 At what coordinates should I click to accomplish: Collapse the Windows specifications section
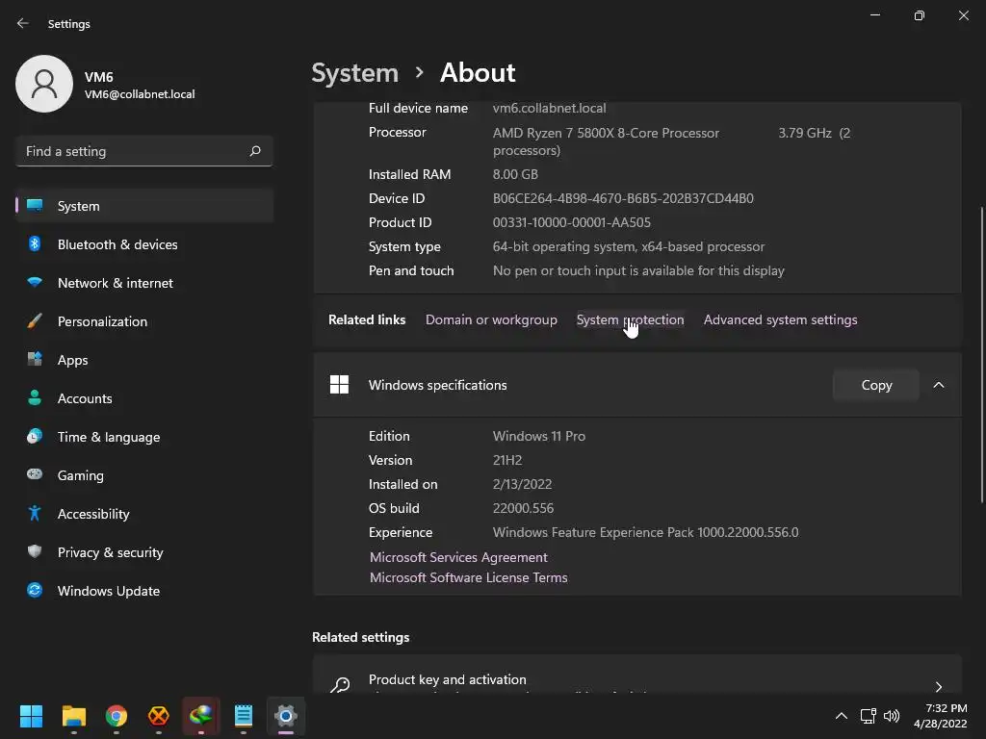tap(938, 385)
